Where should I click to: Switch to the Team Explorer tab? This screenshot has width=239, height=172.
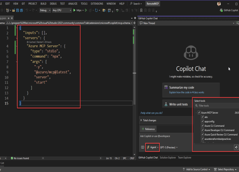click(x=184, y=158)
